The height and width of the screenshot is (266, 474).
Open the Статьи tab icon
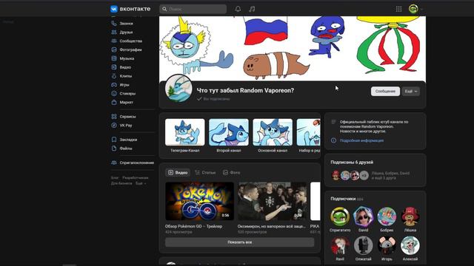[198, 172]
